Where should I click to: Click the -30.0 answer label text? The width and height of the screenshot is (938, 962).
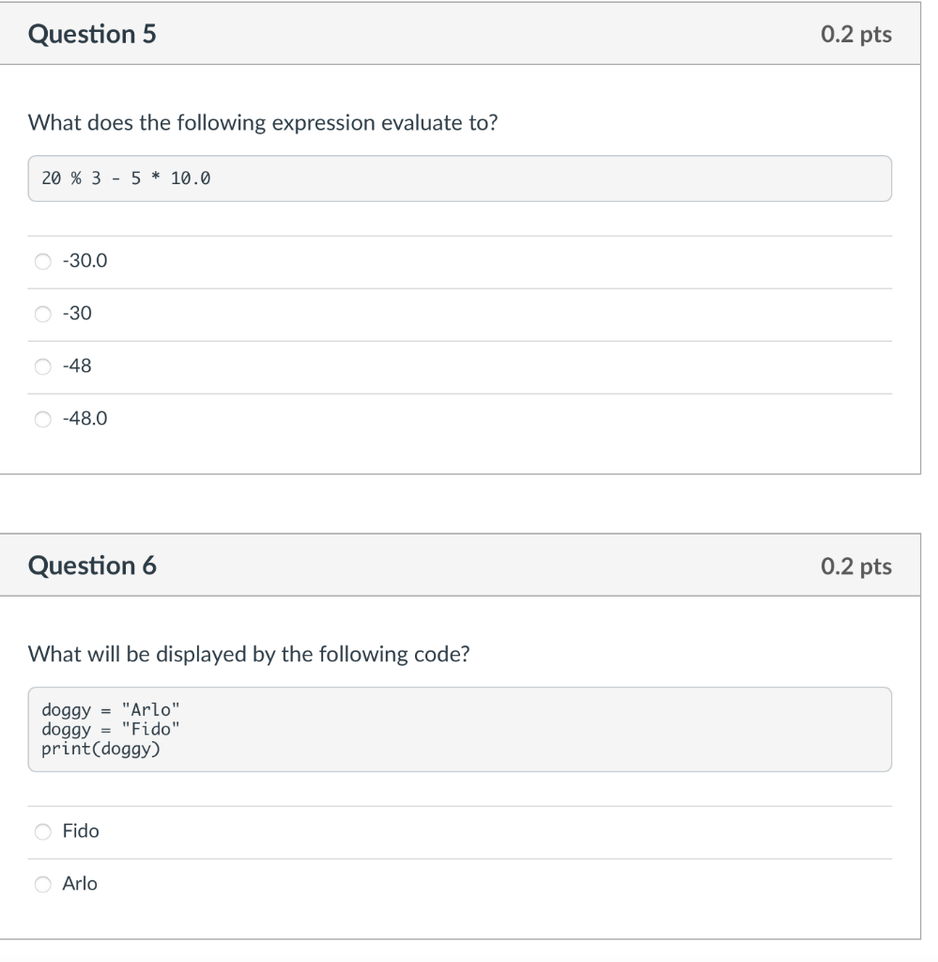[x=85, y=261]
